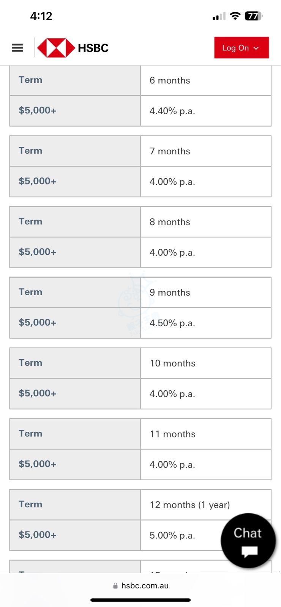The height and width of the screenshot is (607, 281).
Task: Tap the 10 months term cell
Action: 205,363
